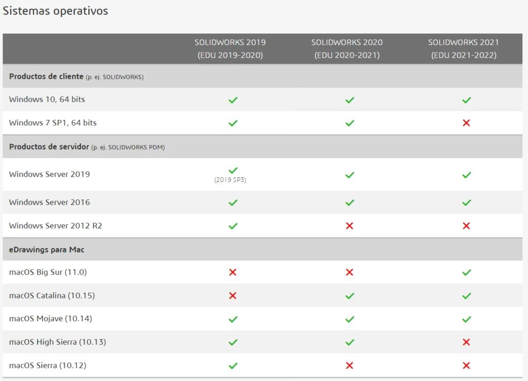This screenshot has width=528, height=381.
Task: Click the SOLIDWORKS 2019 column header
Action: (230, 49)
